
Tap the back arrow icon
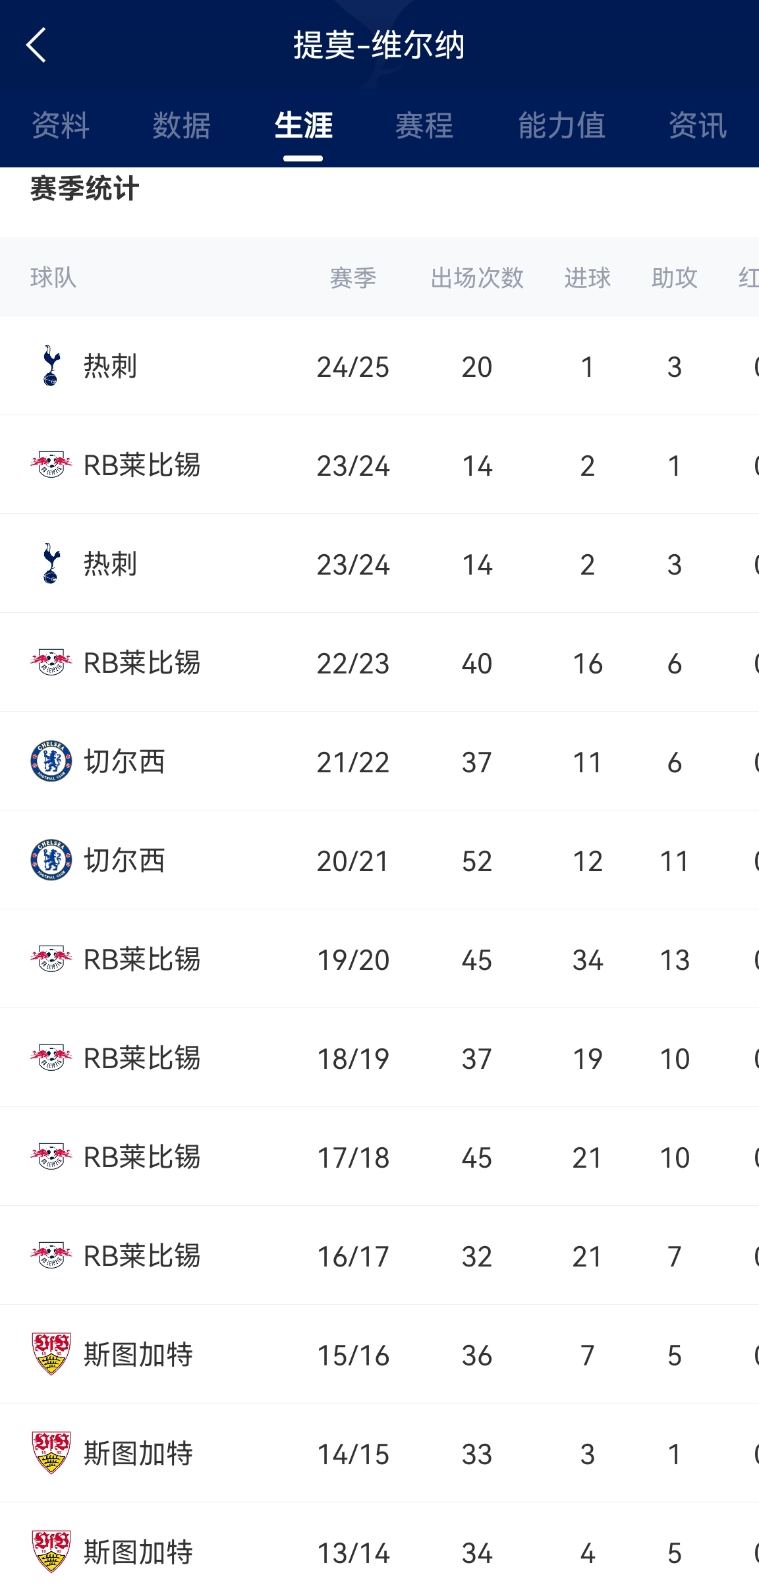coord(36,45)
